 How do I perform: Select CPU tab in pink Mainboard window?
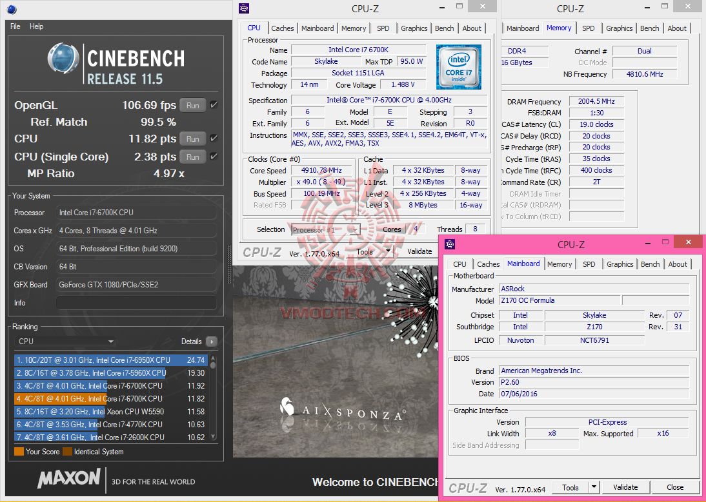point(459,264)
